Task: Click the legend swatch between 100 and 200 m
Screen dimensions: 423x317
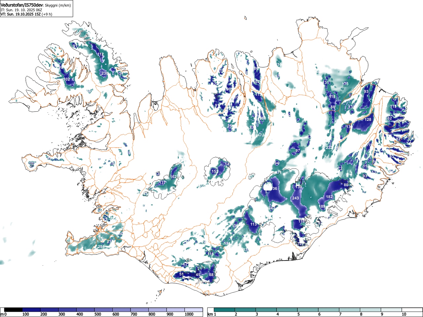Action: pos(31,310)
